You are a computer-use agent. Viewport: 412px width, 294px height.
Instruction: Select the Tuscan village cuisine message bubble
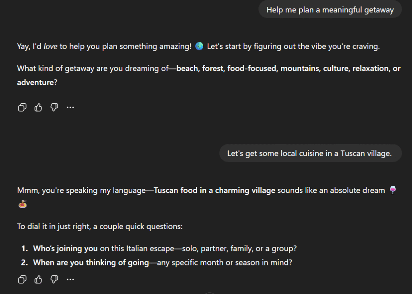(310, 153)
